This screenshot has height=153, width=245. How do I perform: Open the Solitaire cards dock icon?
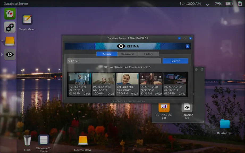tap(10, 14)
